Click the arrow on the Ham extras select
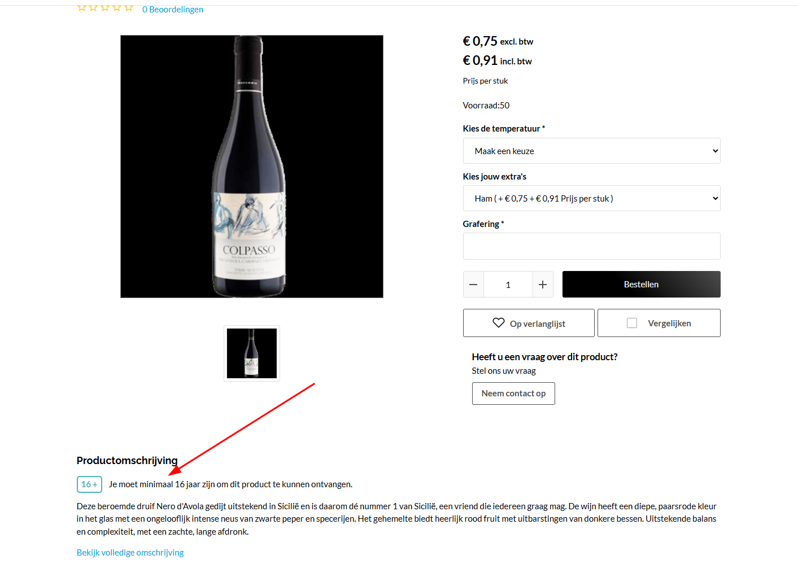This screenshot has width=798, height=577. [715, 198]
